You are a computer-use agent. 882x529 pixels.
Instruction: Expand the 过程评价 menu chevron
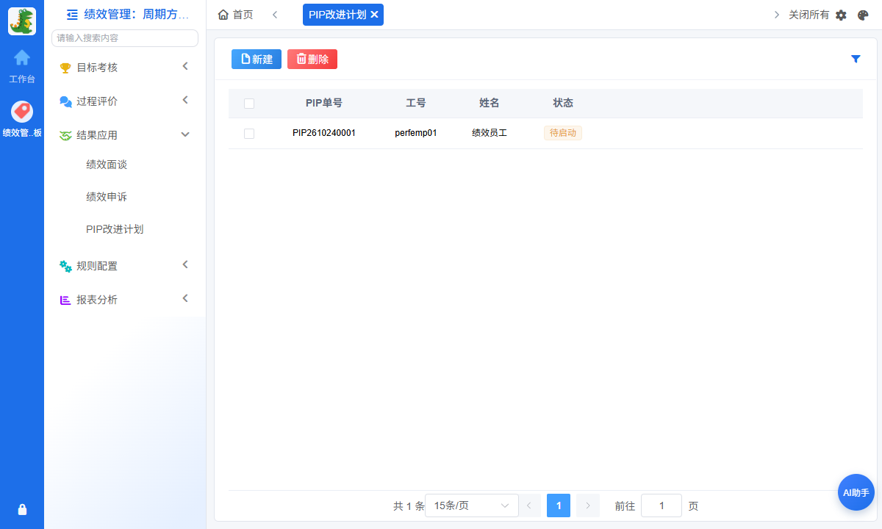[185, 100]
